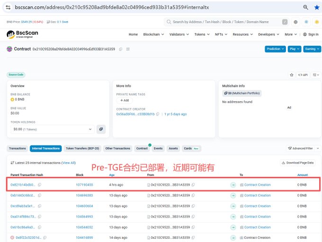Viewport: 322px width, 242px height.
Task: Open block 104416899 link
Action: [x=84, y=238]
